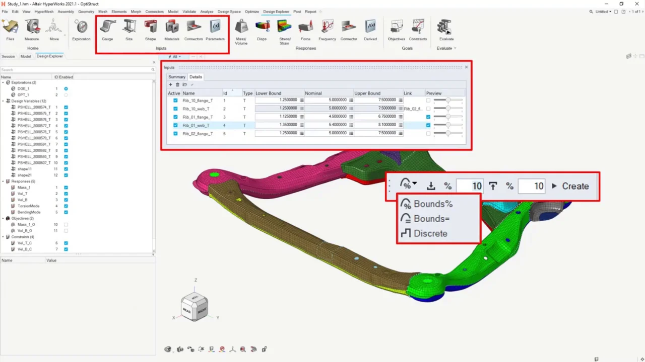Open the Connectors input tool
The width and height of the screenshot is (645, 362).
tap(193, 30)
